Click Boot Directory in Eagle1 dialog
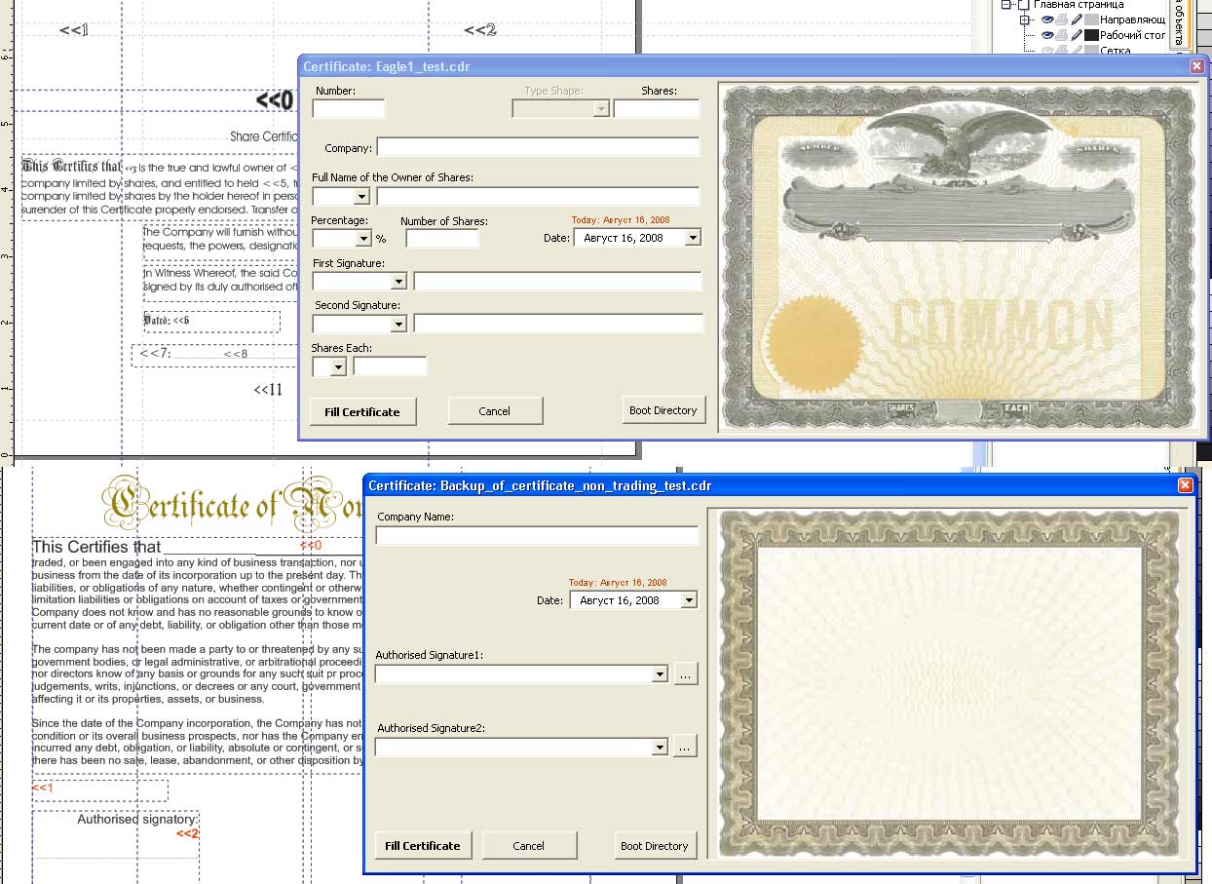 click(x=663, y=410)
